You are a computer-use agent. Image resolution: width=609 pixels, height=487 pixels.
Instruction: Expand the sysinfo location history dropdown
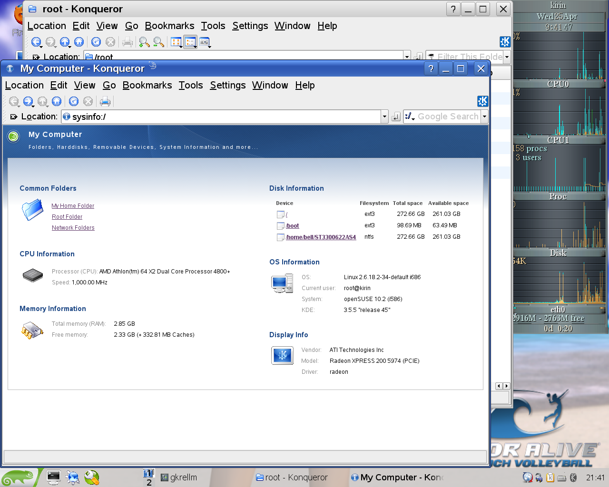[384, 117]
